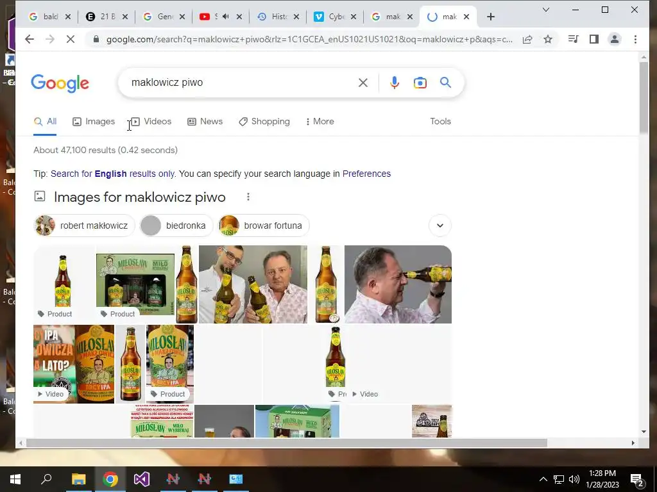Open image of man looking into bottle
The height and width of the screenshot is (492, 657).
[398, 284]
